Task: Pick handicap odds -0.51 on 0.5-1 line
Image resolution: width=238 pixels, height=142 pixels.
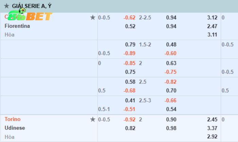Action: click(x=129, y=109)
